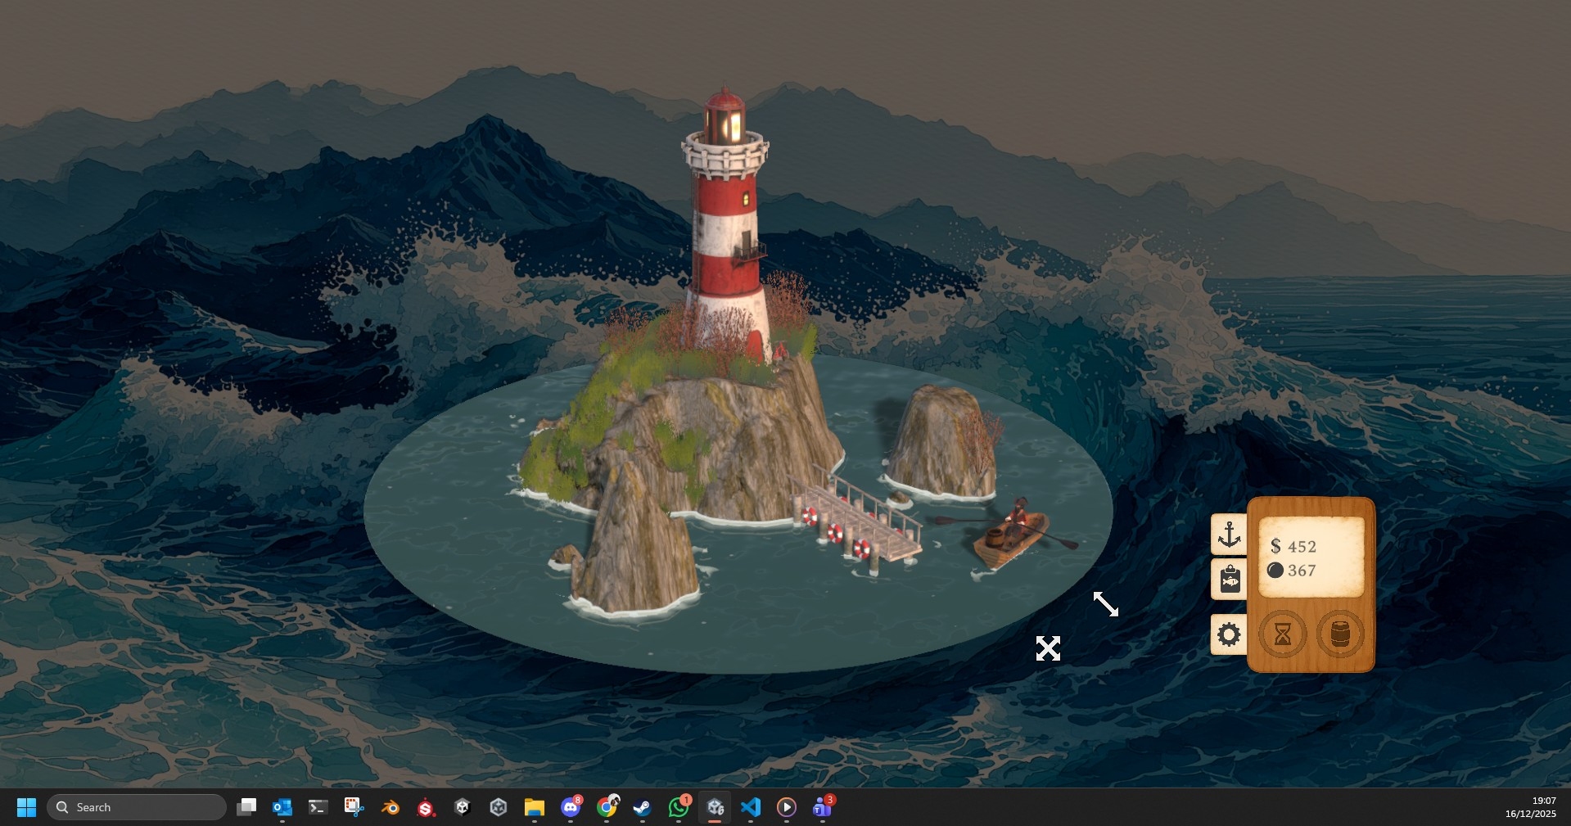Click the four-arrow move handle
Screen dimensions: 1571x826
point(1048,648)
